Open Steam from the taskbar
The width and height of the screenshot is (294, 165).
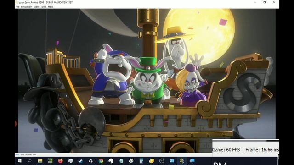[81, 161]
